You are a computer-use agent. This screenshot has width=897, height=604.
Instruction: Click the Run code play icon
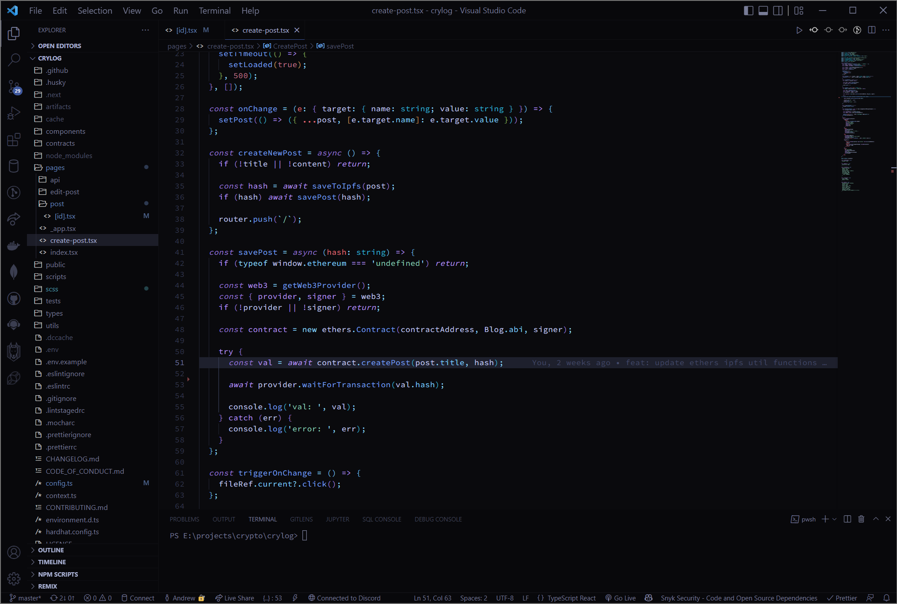[799, 30]
